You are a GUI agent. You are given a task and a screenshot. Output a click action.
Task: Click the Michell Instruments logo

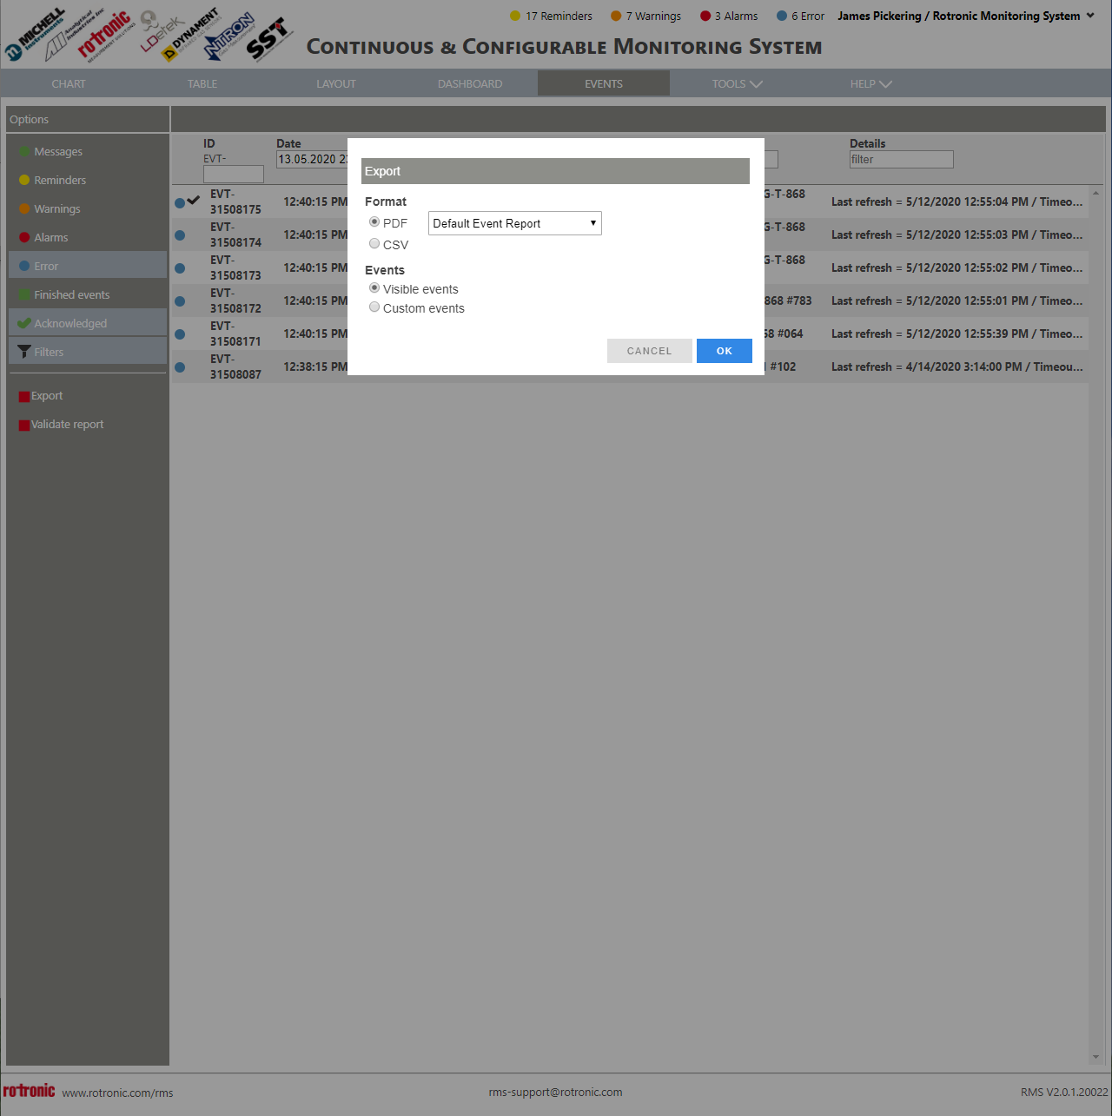click(35, 36)
